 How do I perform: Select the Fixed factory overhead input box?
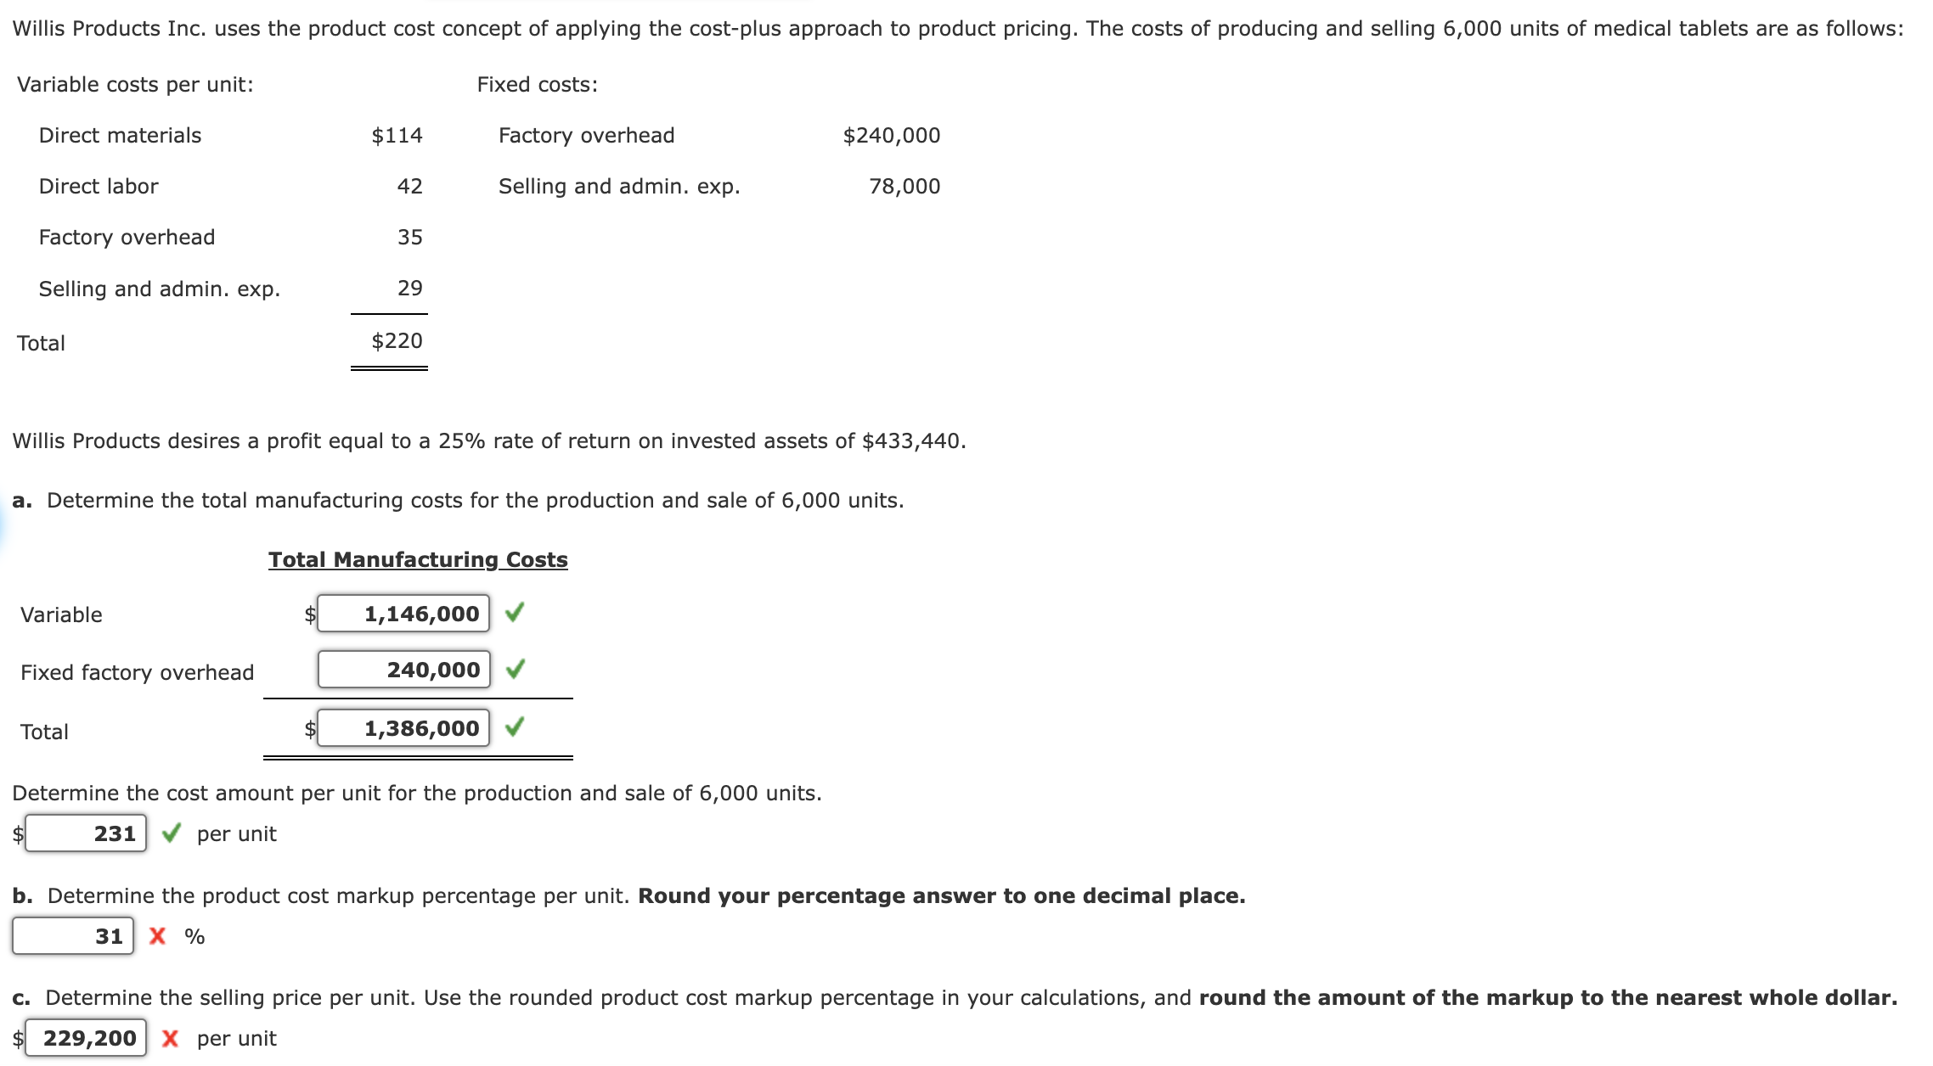click(403, 670)
